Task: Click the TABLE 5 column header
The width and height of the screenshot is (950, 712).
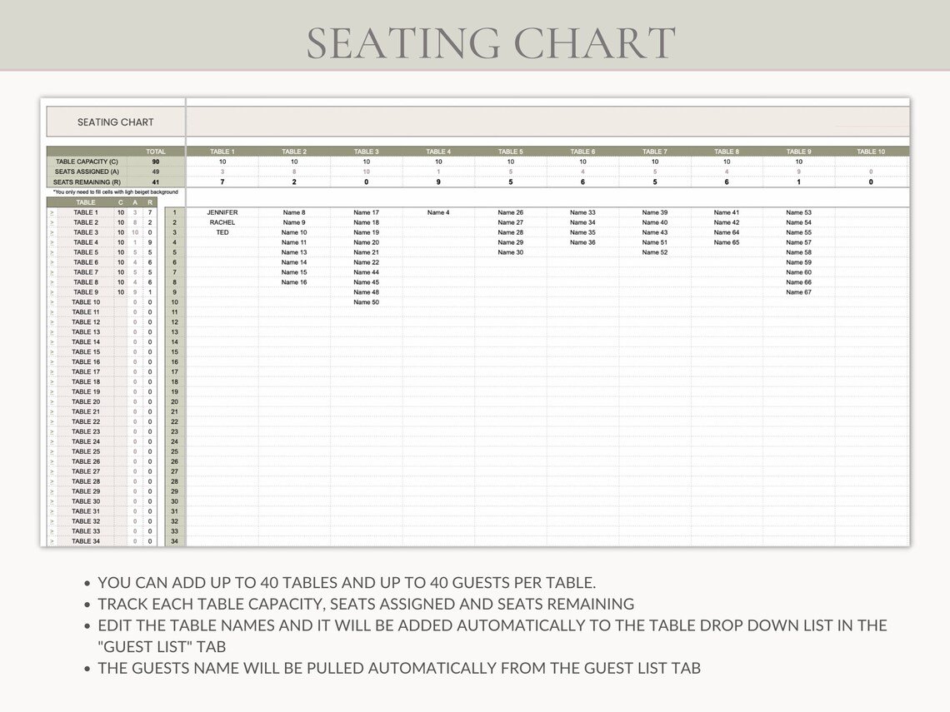Action: pos(511,152)
